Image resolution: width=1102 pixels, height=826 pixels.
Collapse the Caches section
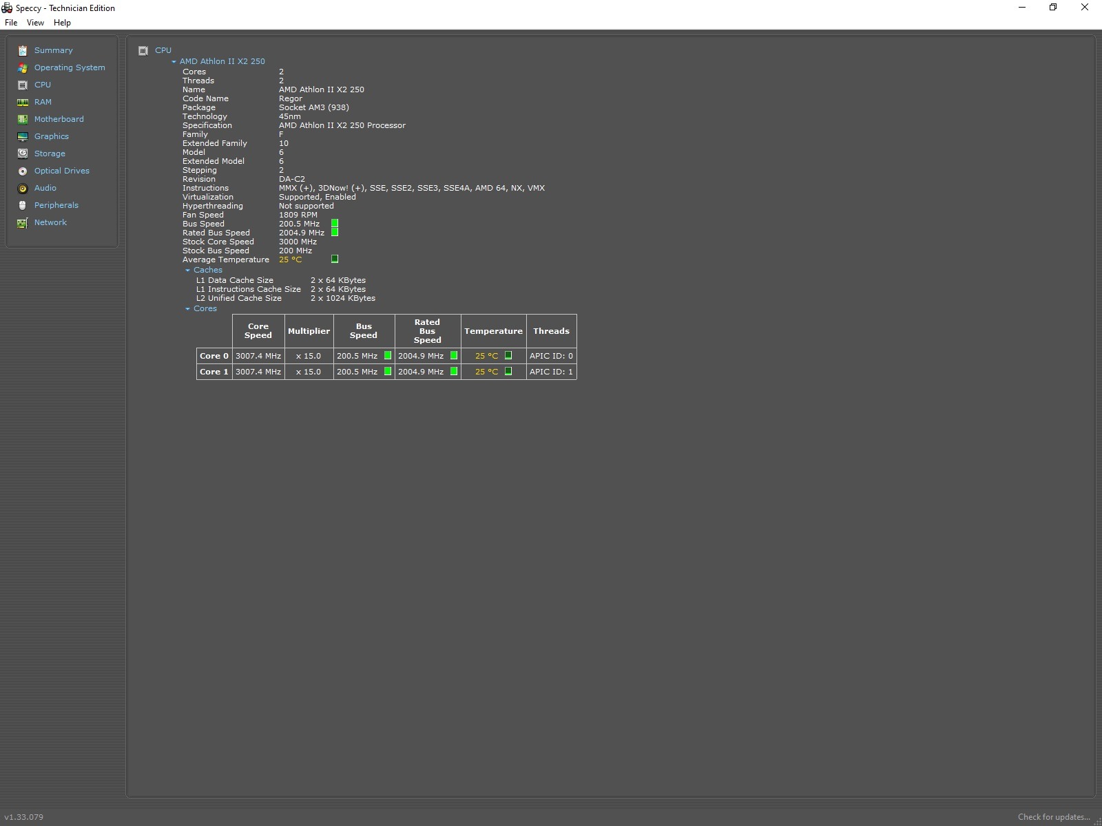[x=187, y=271]
